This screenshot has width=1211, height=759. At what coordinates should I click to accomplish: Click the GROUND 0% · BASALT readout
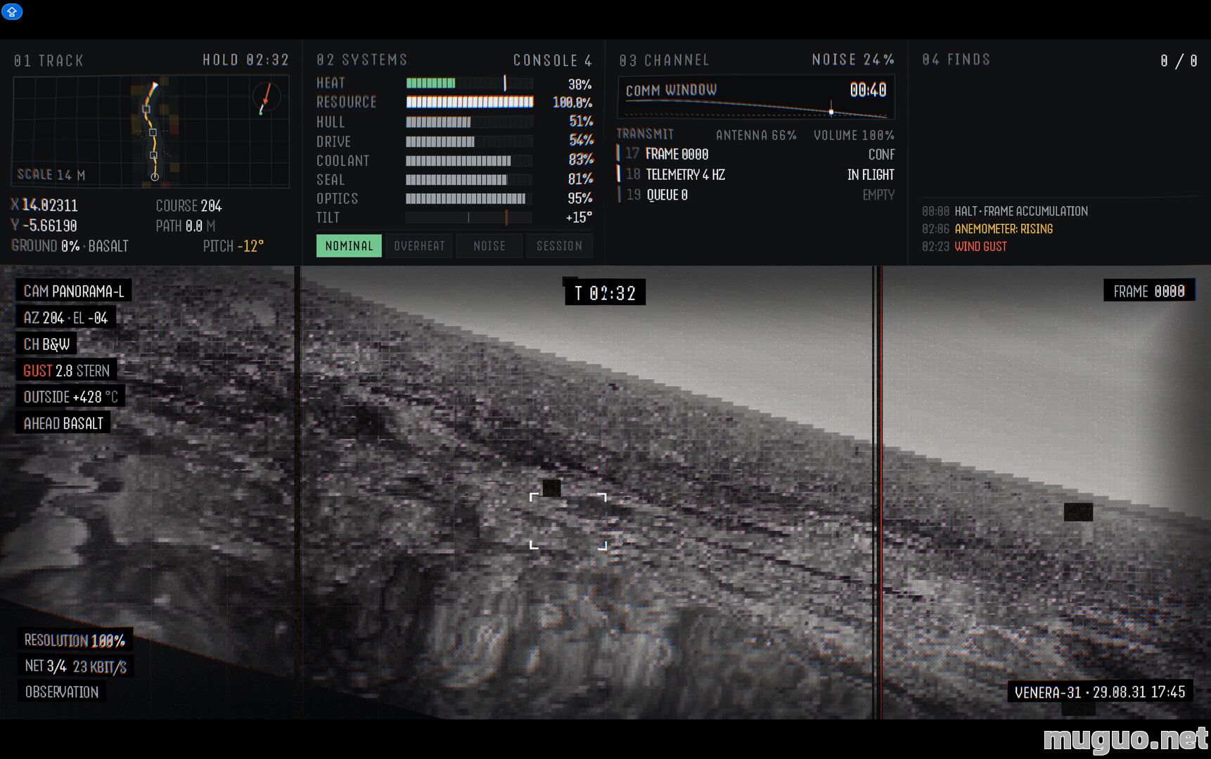[70, 246]
